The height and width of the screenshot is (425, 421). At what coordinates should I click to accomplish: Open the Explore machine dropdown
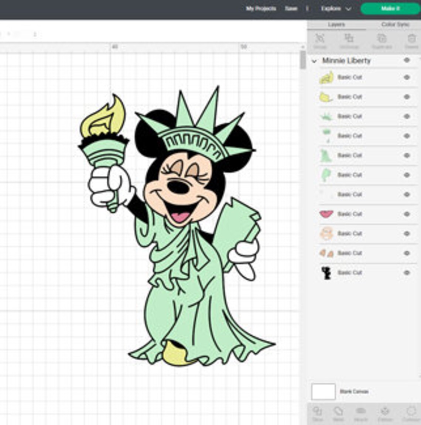point(336,8)
